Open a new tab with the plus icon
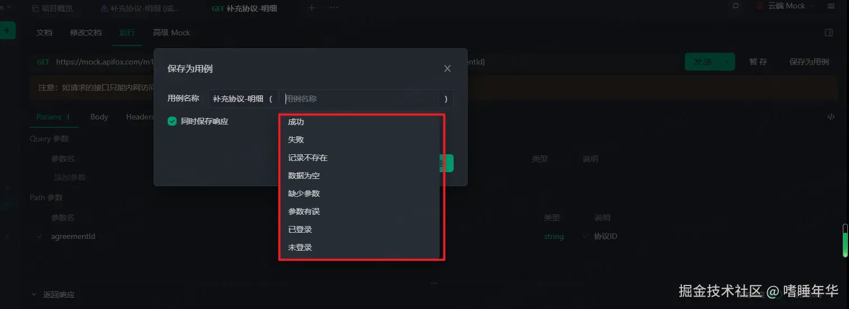The height and width of the screenshot is (309, 849). click(x=312, y=8)
